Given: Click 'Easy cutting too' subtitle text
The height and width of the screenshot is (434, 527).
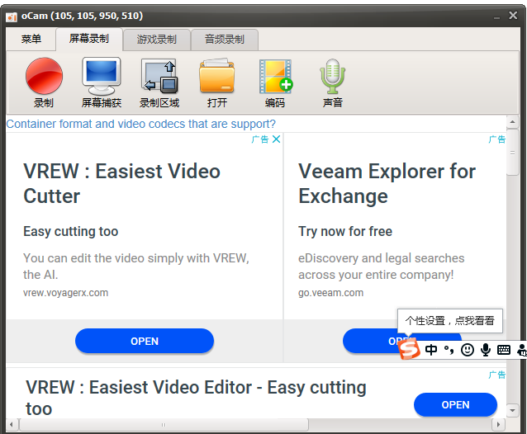Looking at the screenshot, I should click(70, 231).
